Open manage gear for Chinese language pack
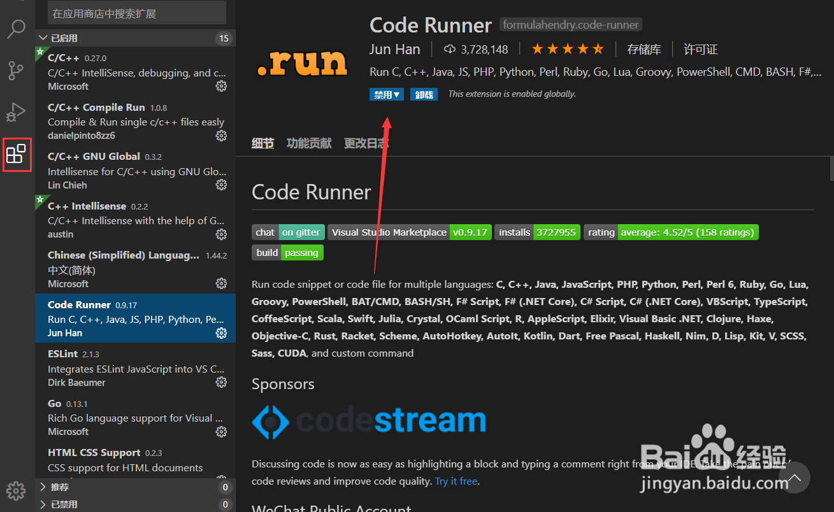The image size is (834, 512). point(221,283)
